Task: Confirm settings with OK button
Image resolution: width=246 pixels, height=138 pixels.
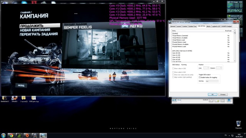Action: click(213, 95)
